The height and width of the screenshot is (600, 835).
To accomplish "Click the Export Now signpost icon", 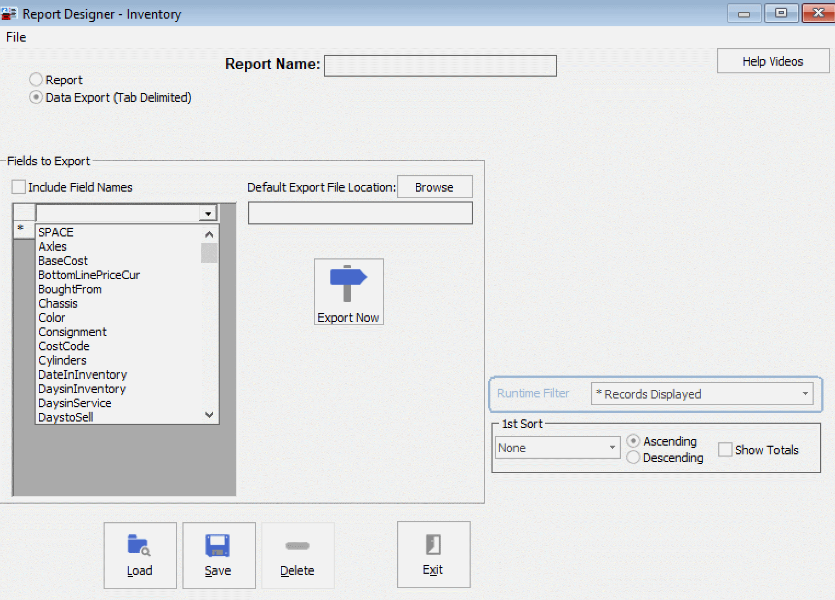I will (x=348, y=282).
